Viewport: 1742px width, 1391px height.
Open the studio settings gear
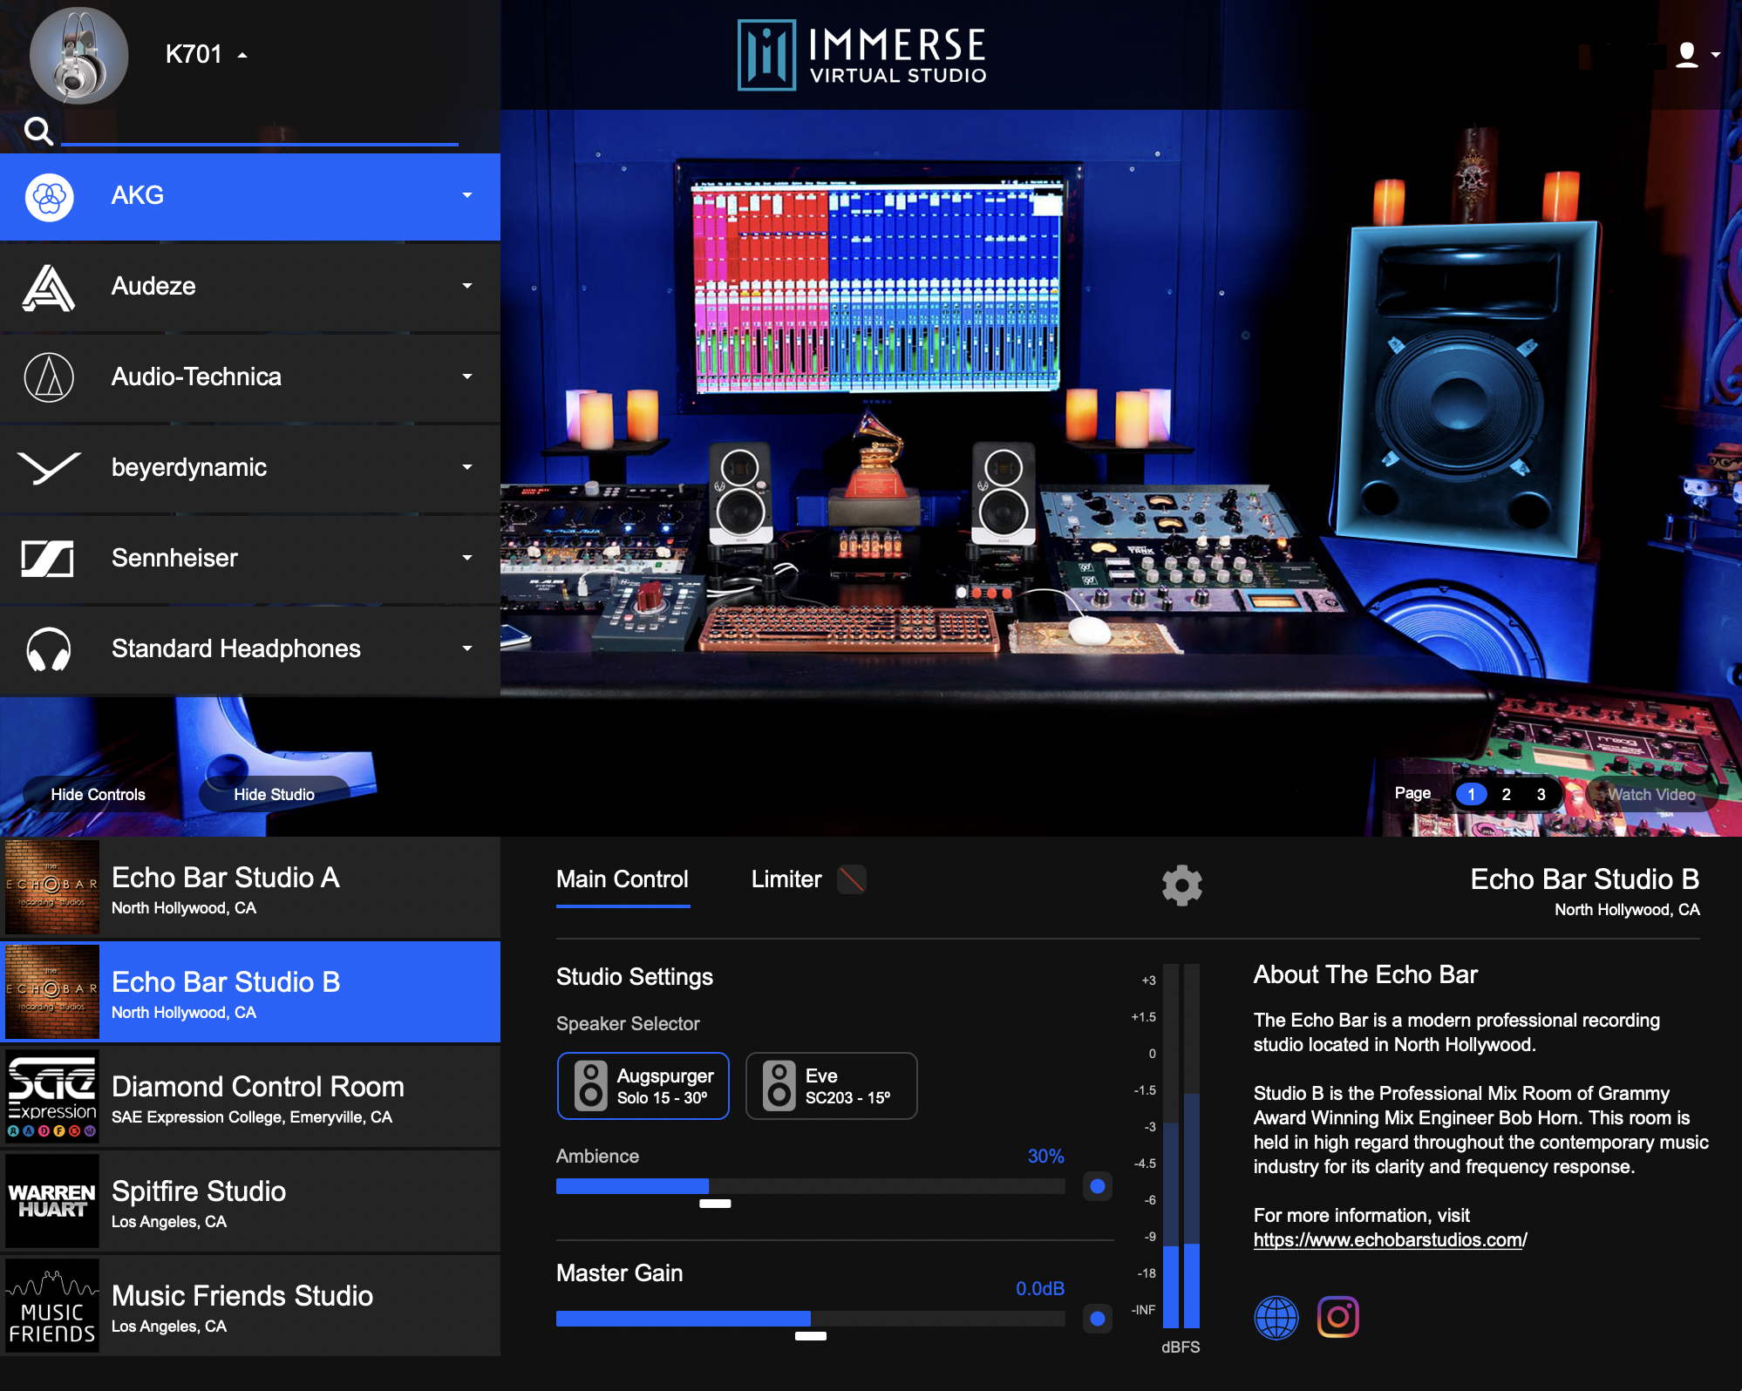click(x=1182, y=885)
